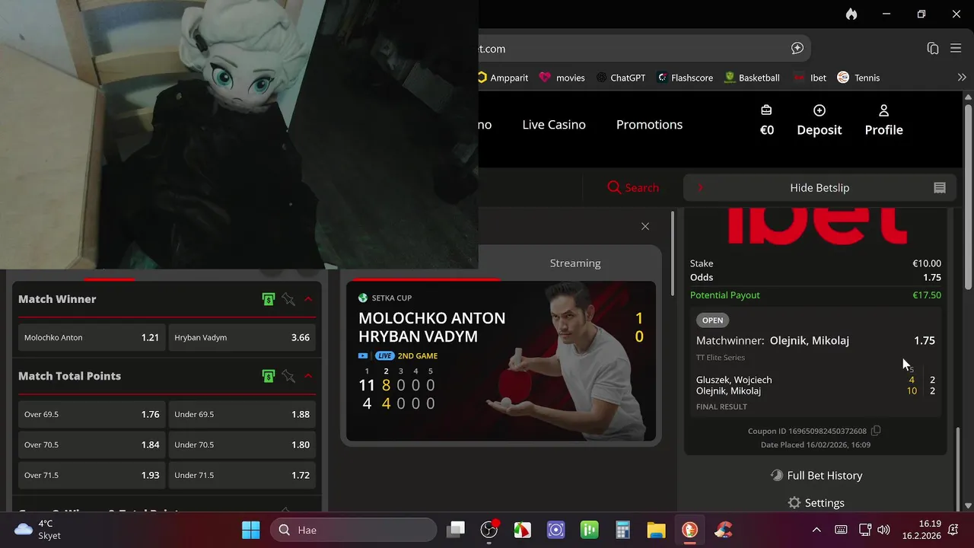Open the movies bookmark

(562, 78)
